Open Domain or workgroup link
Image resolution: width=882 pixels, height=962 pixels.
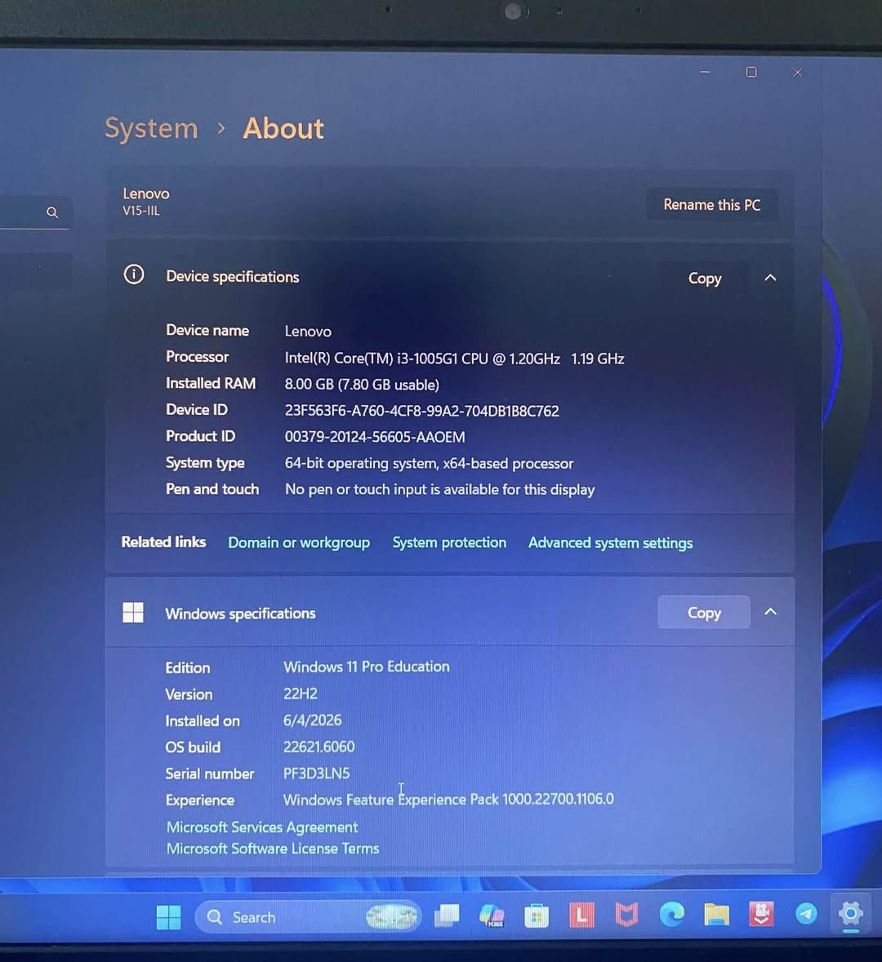pos(300,543)
